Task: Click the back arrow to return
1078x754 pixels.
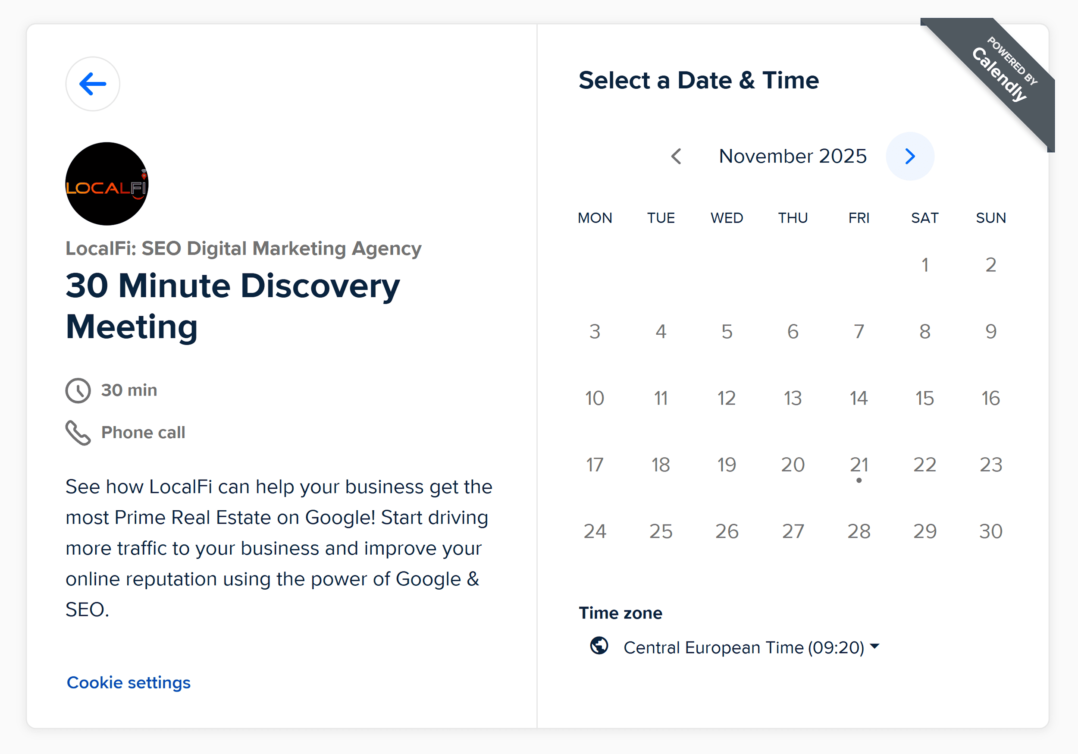Action: (x=93, y=83)
